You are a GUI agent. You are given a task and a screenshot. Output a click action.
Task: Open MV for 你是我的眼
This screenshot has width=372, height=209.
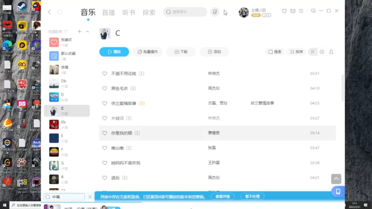[137, 133]
